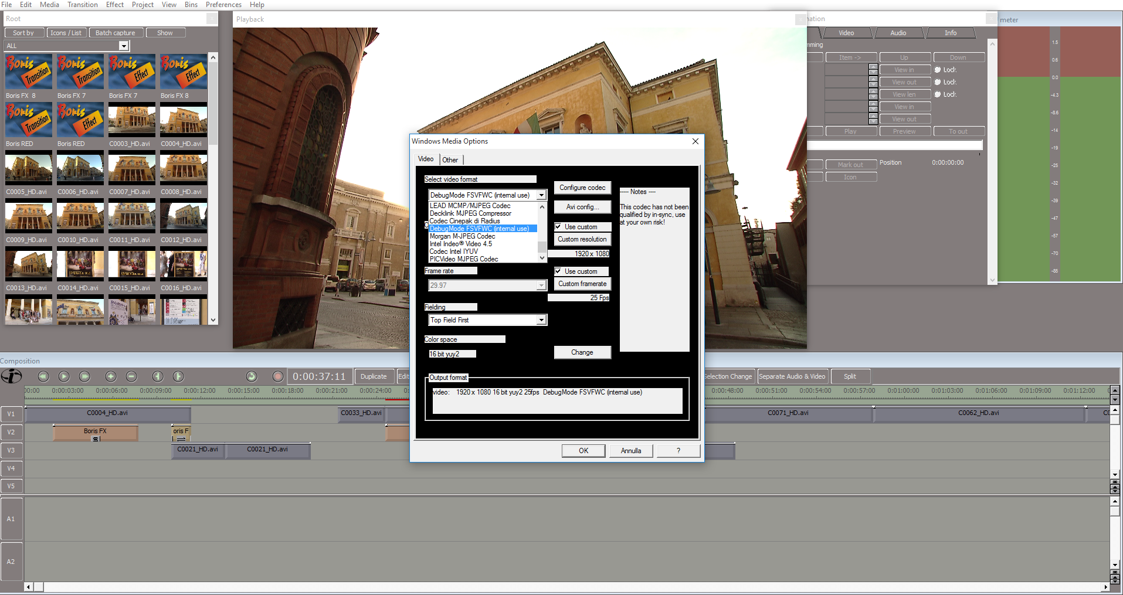Select the V3 video track header
The height and width of the screenshot is (595, 1123).
11,450
